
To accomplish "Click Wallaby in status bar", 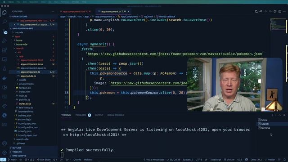I will coord(88,160).
